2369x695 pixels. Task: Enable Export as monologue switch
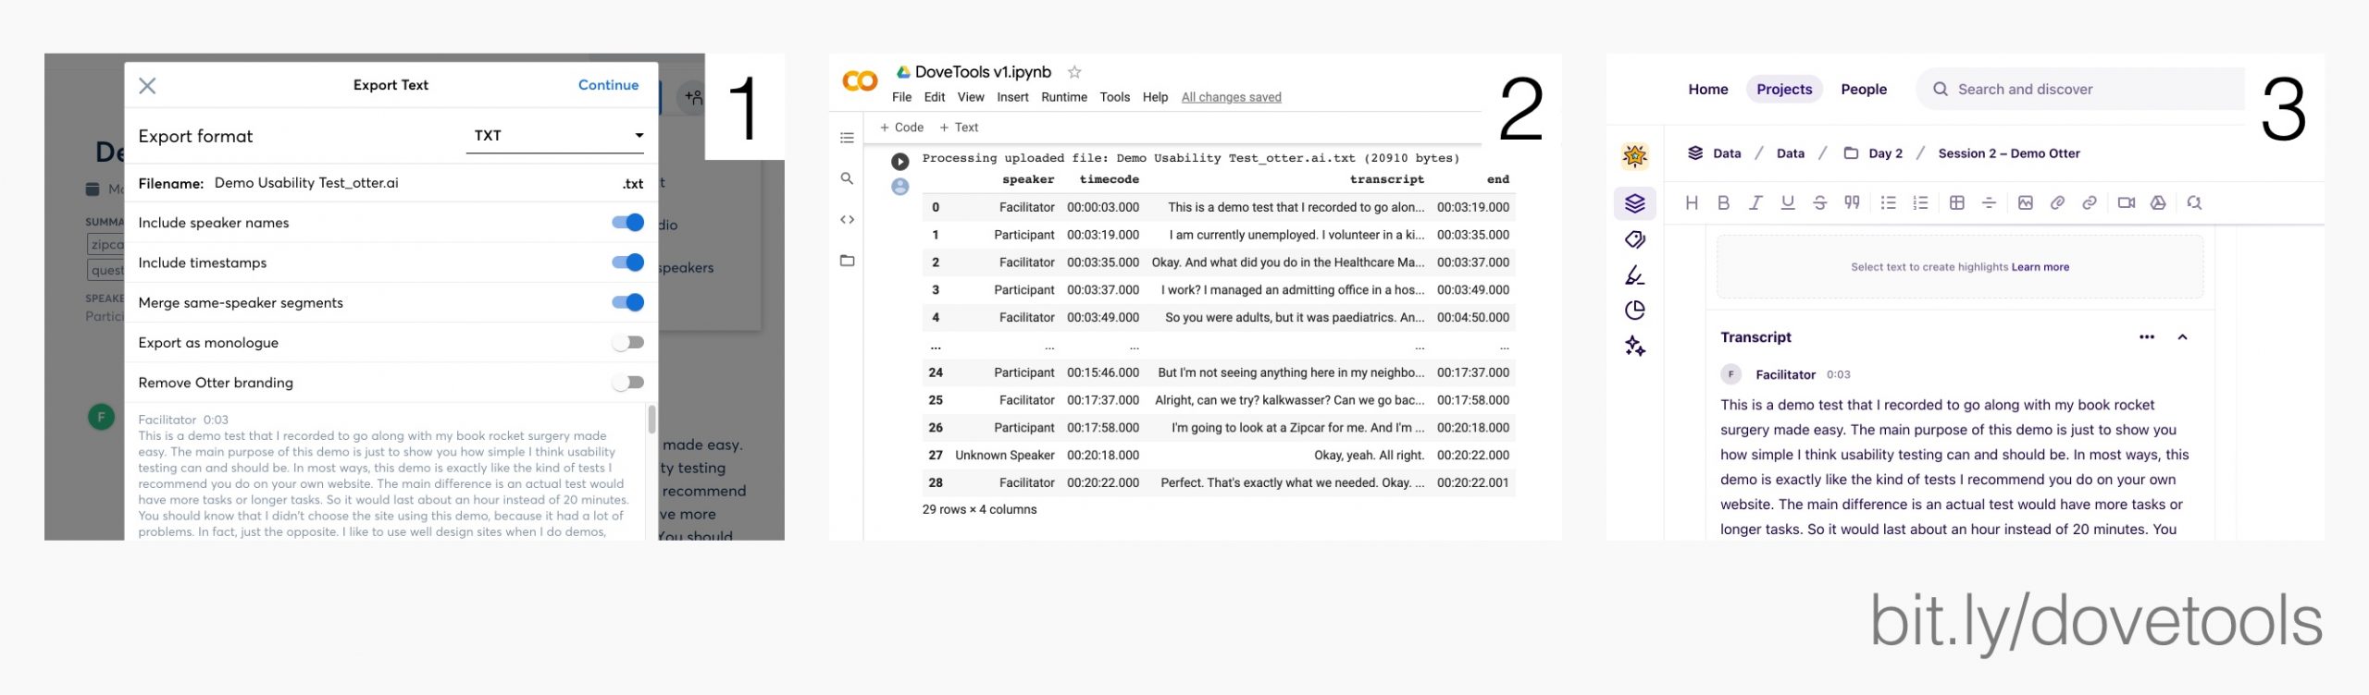point(628,343)
